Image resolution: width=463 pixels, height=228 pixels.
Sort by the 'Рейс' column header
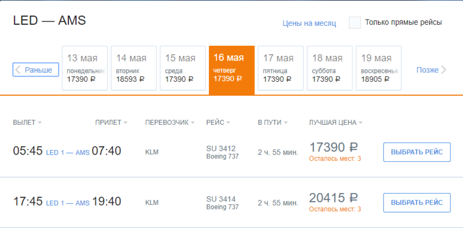pyautogui.click(x=218, y=122)
